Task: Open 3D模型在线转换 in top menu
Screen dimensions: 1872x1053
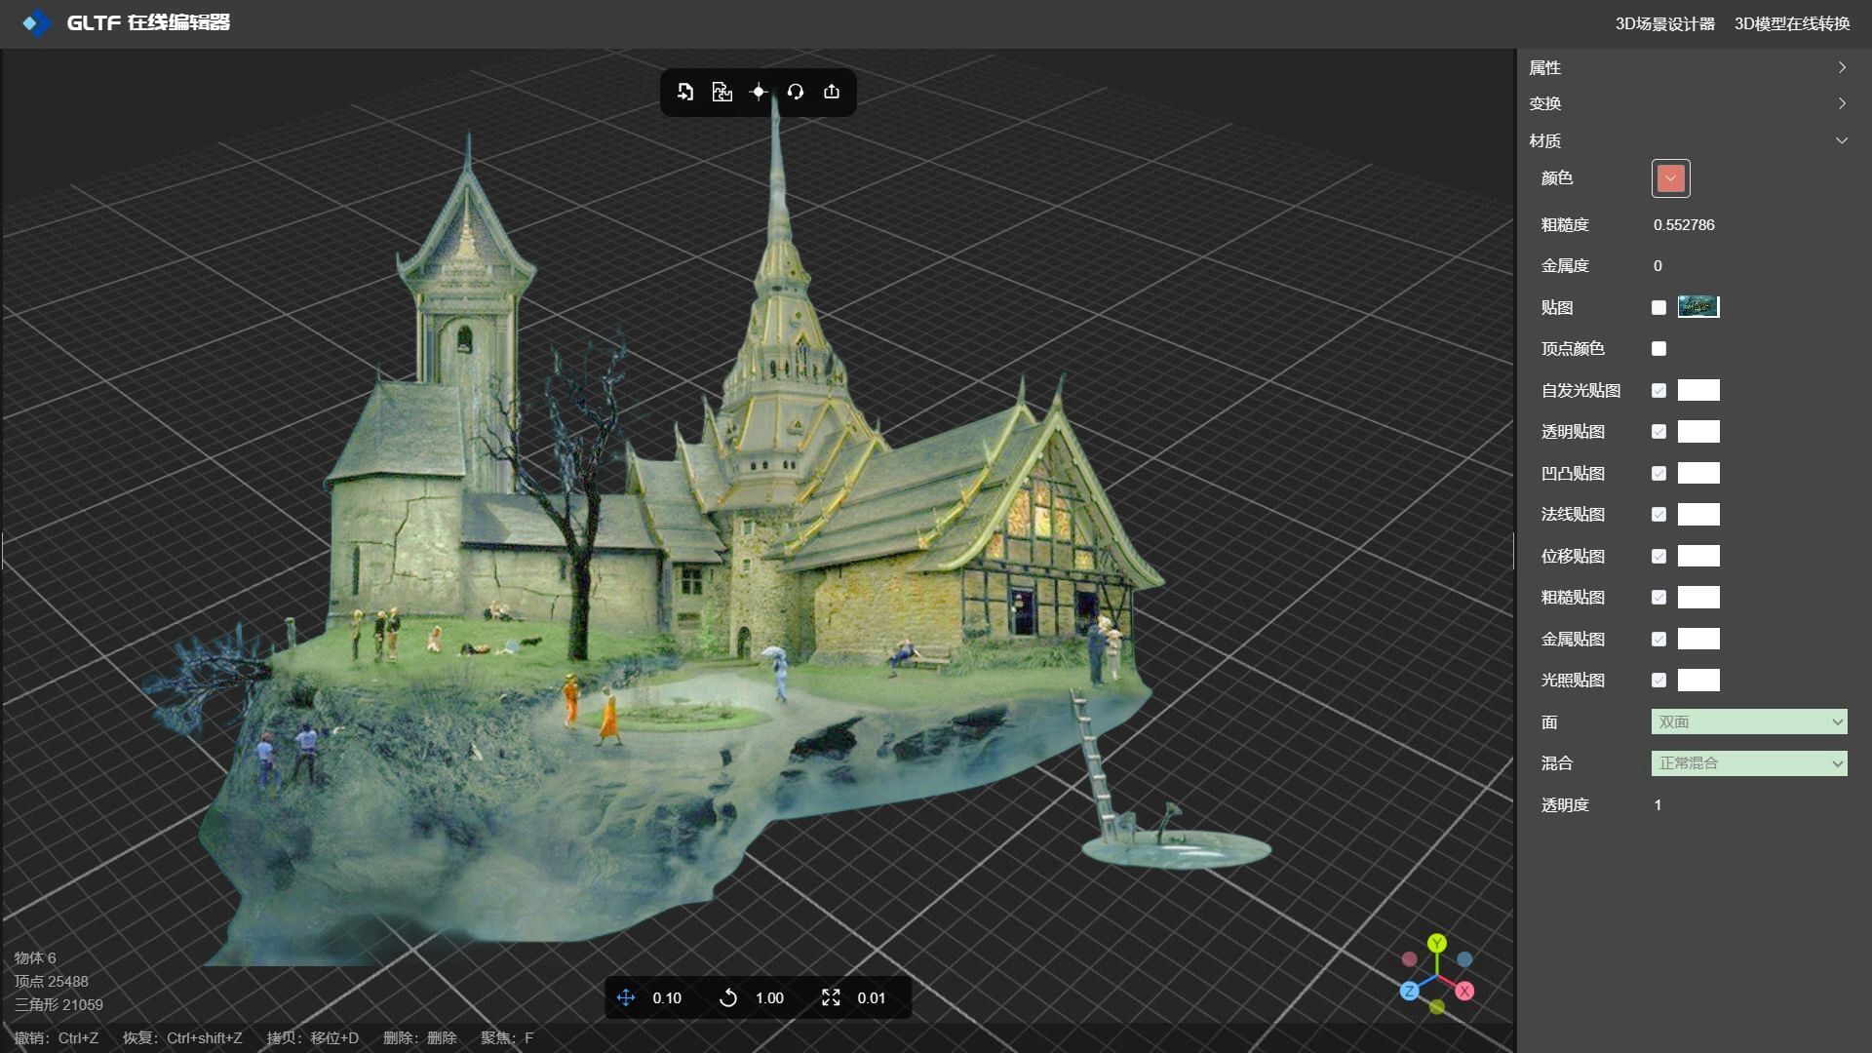Action: [x=1792, y=23]
